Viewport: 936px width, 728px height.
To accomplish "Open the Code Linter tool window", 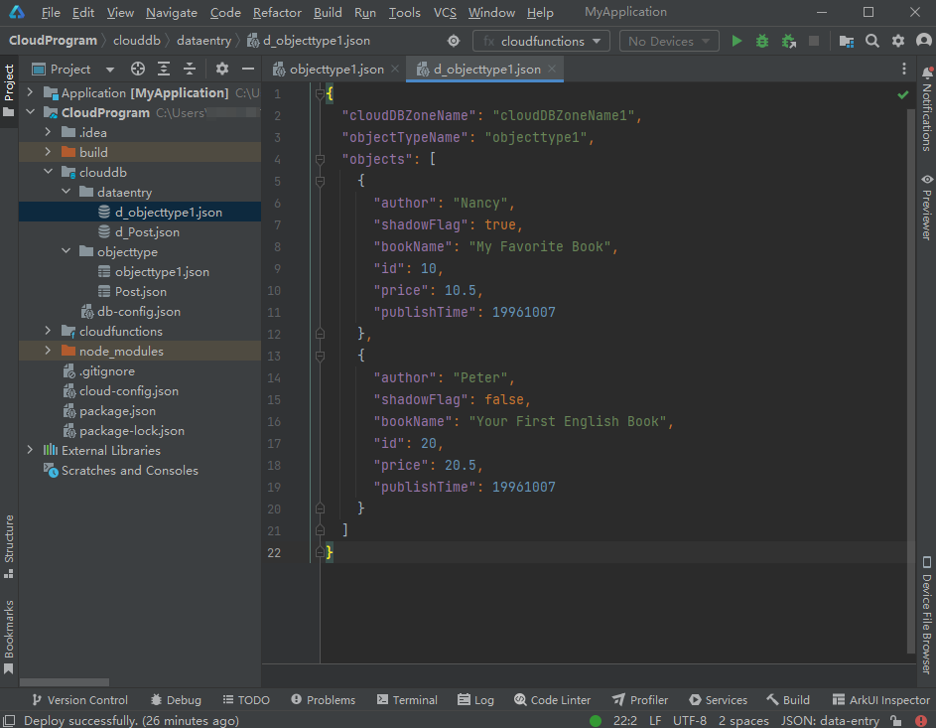I will pos(551,700).
